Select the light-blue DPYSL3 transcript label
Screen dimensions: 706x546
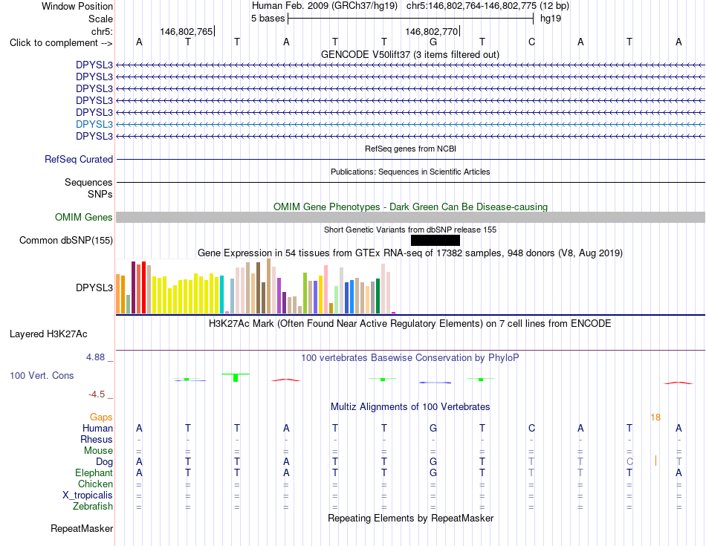coord(94,124)
